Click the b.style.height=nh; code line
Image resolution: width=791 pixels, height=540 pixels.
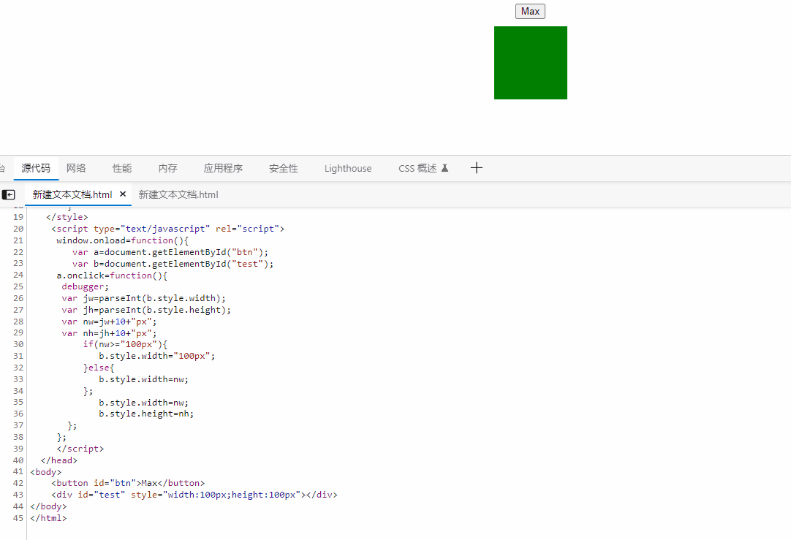pos(146,414)
